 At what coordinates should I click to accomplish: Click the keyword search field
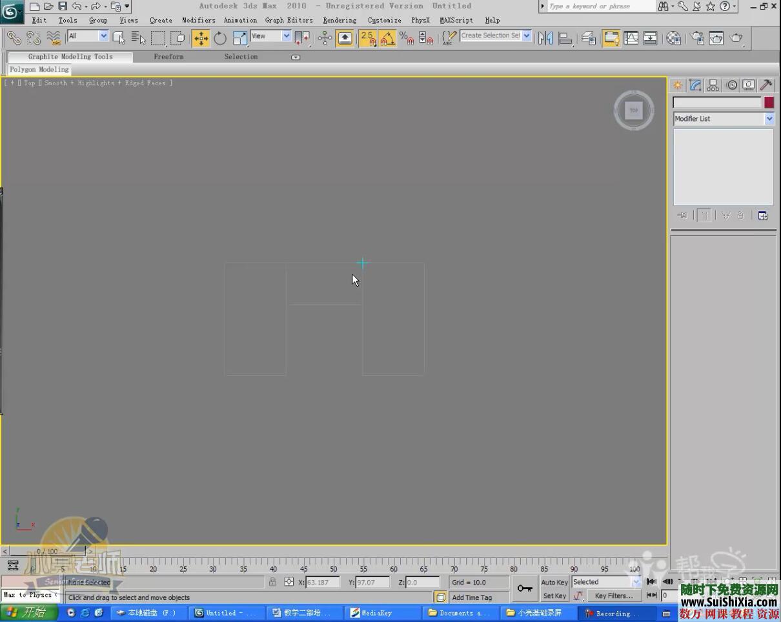600,6
